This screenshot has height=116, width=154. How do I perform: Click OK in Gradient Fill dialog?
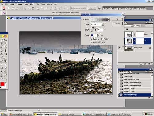[117, 19]
